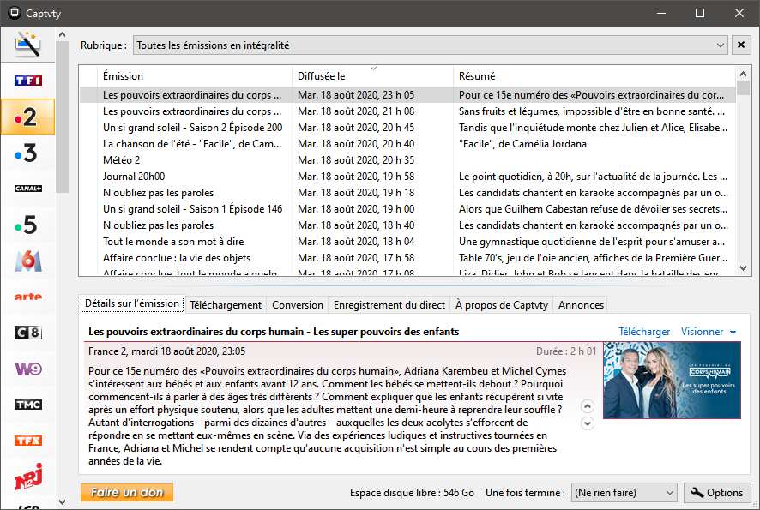Select 'Un si grand soleil - Saison 1 Épisode 146'
Viewport: 760px width, 510px height.
pyautogui.click(x=407, y=209)
